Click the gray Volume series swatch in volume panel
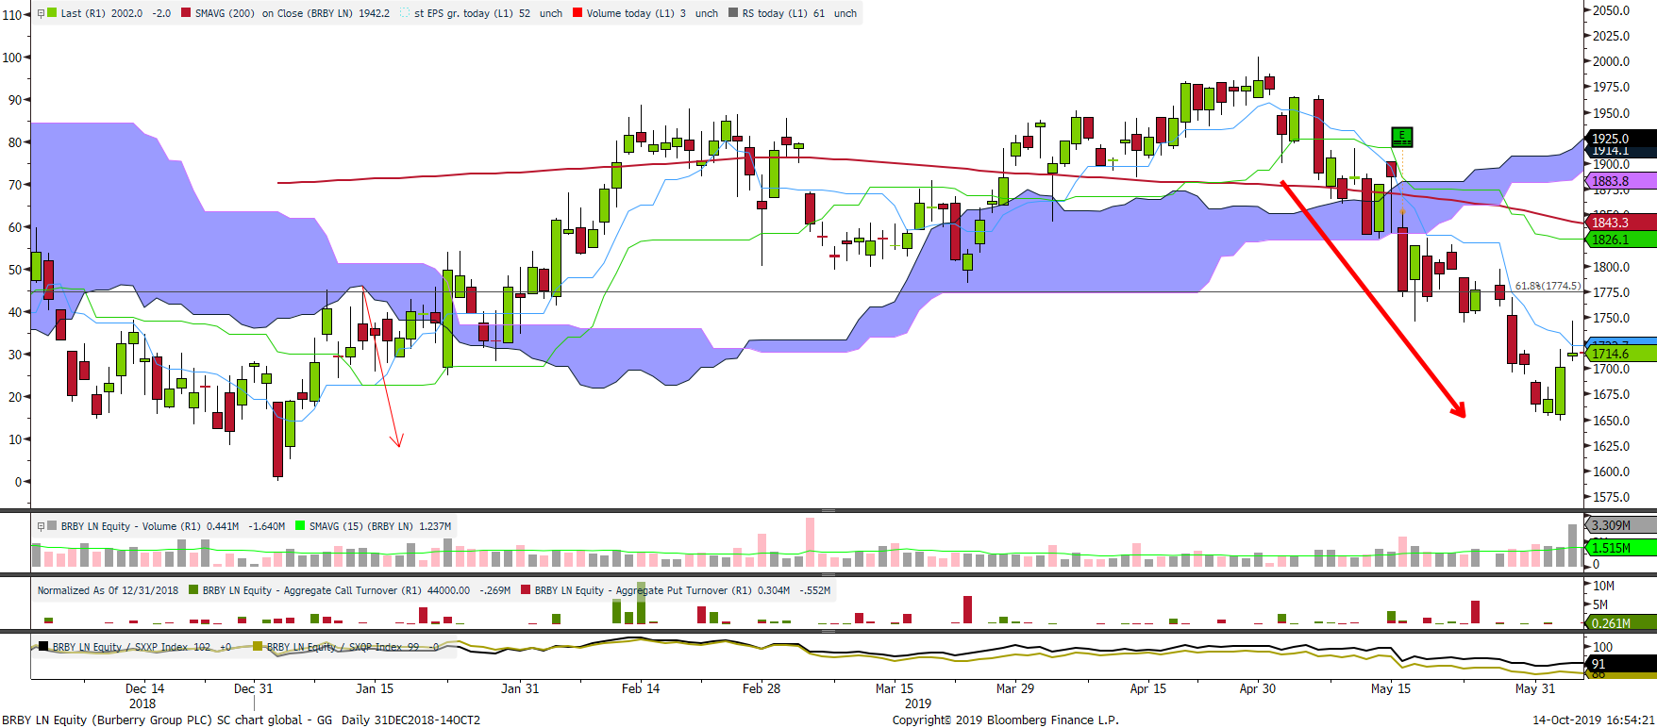The image size is (1657, 728). click(x=52, y=526)
